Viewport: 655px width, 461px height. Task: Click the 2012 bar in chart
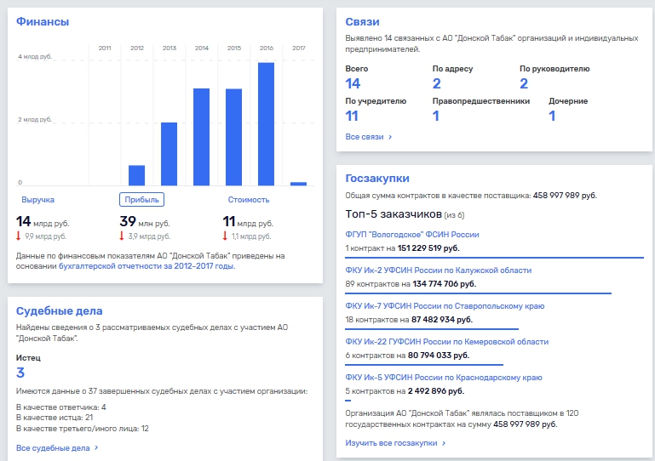[136, 175]
